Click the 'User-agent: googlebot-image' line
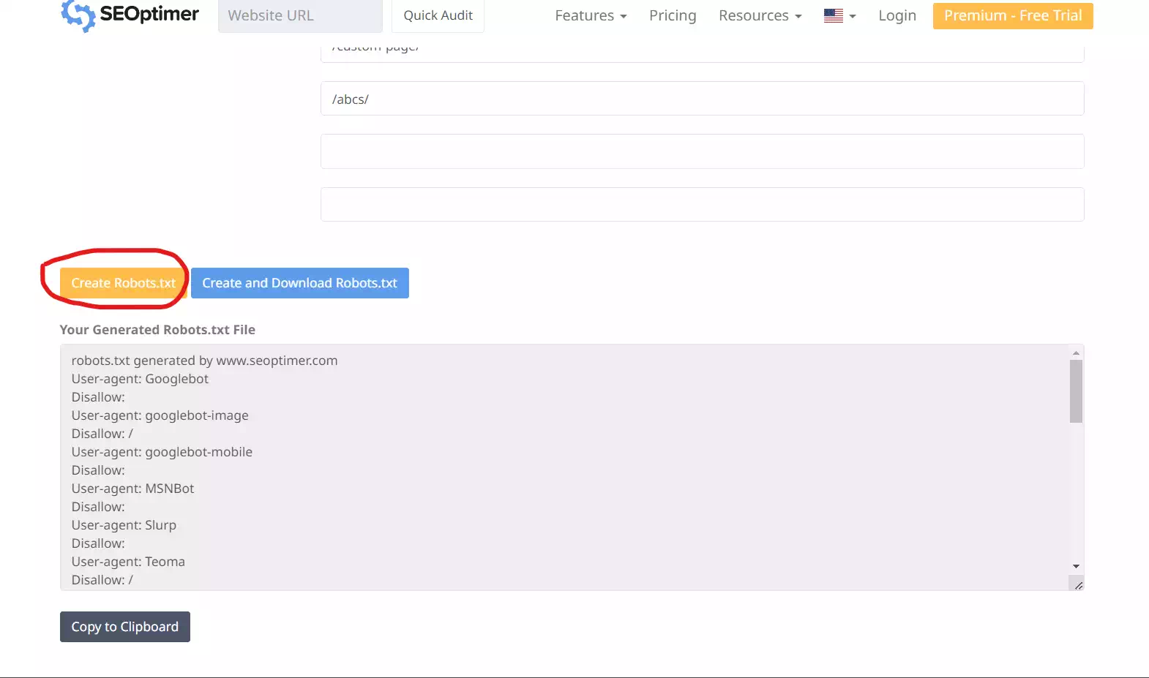 (160, 415)
